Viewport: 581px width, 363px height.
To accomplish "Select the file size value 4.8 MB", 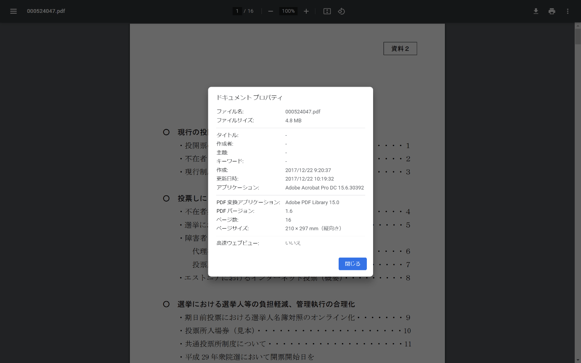I will click(293, 121).
